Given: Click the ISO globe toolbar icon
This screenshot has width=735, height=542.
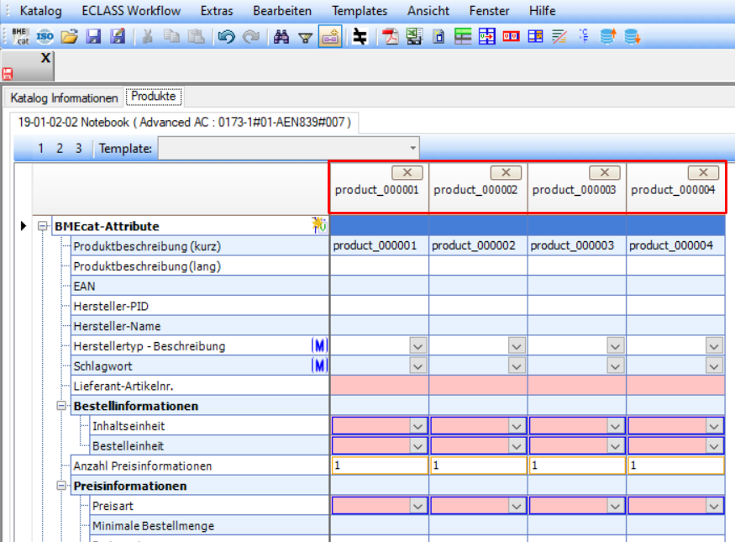Looking at the screenshot, I should [45, 36].
